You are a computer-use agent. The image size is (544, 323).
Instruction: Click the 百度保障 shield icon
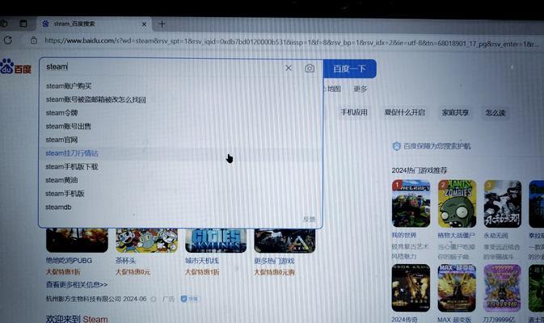point(397,146)
